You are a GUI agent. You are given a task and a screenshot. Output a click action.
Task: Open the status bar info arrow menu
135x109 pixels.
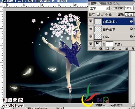pos(58,108)
